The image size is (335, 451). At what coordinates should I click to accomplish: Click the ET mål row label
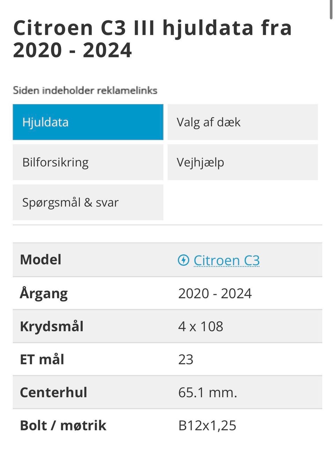click(x=42, y=359)
